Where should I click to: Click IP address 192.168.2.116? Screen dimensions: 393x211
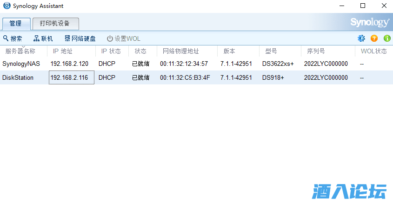coord(69,77)
